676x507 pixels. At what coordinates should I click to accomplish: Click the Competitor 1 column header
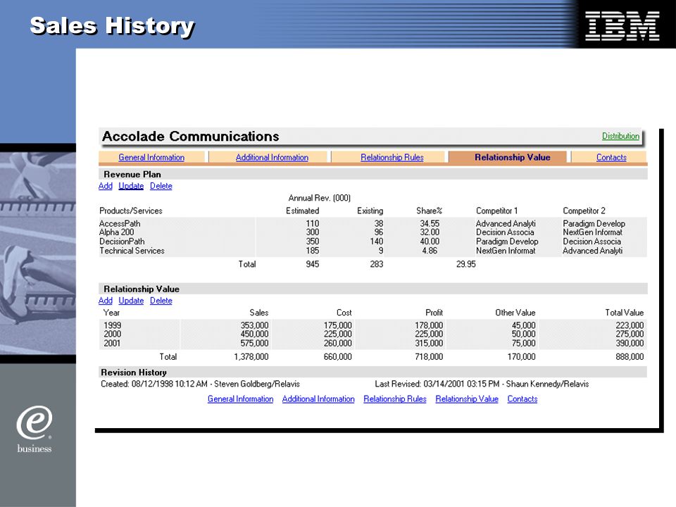496,211
